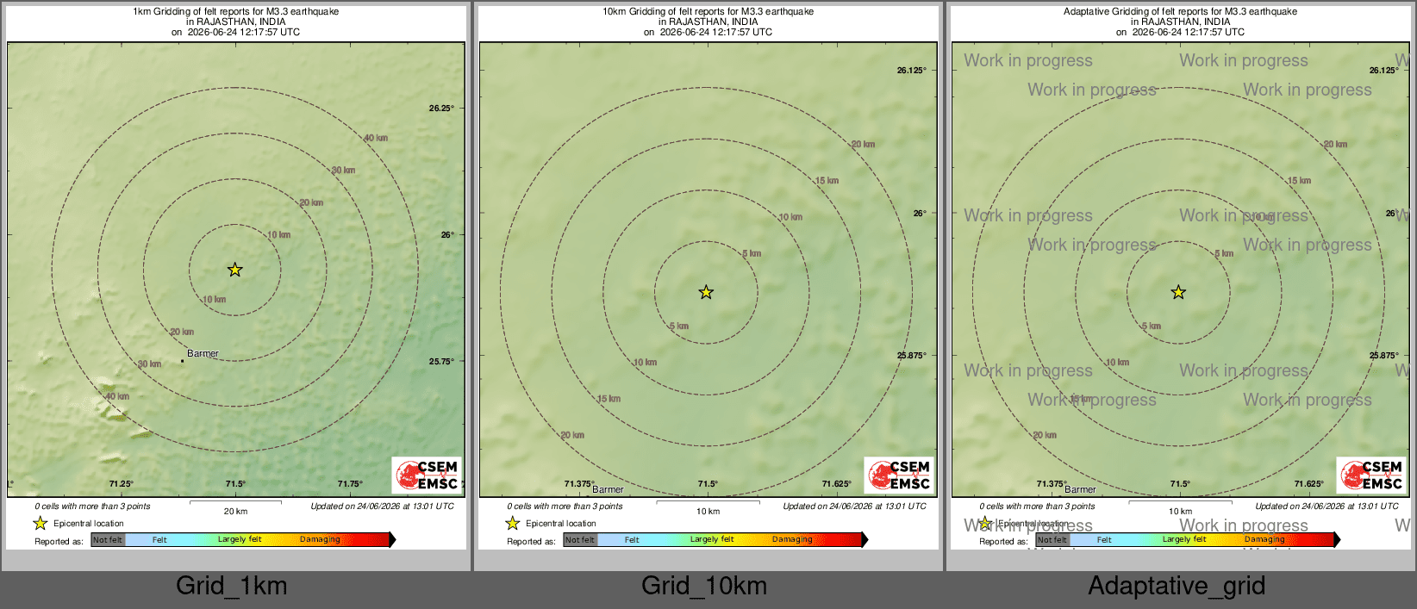Click the epicenter star on the Grid_10km map
Image resolution: width=1417 pixels, height=609 pixels.
(x=706, y=292)
